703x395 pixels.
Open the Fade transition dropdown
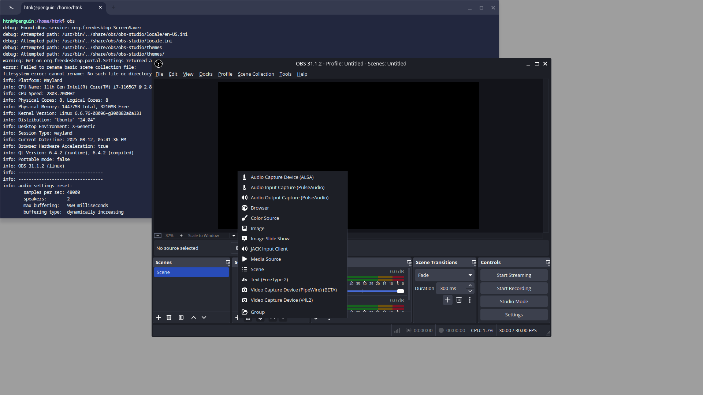pos(470,275)
